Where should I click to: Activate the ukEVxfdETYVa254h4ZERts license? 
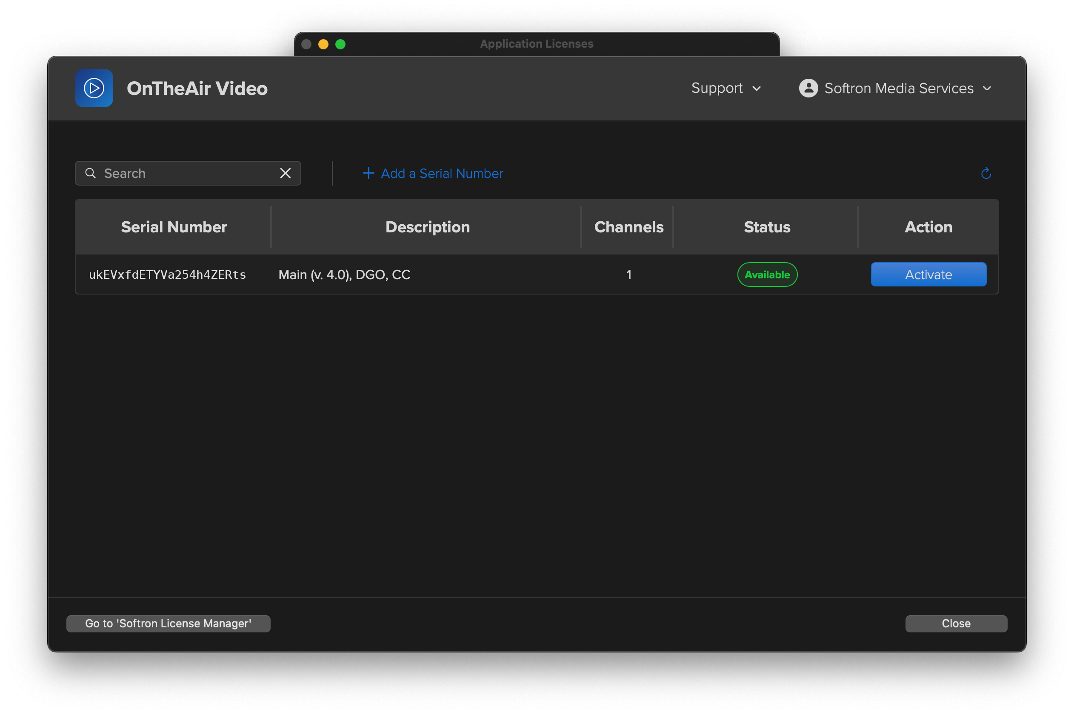(x=928, y=275)
